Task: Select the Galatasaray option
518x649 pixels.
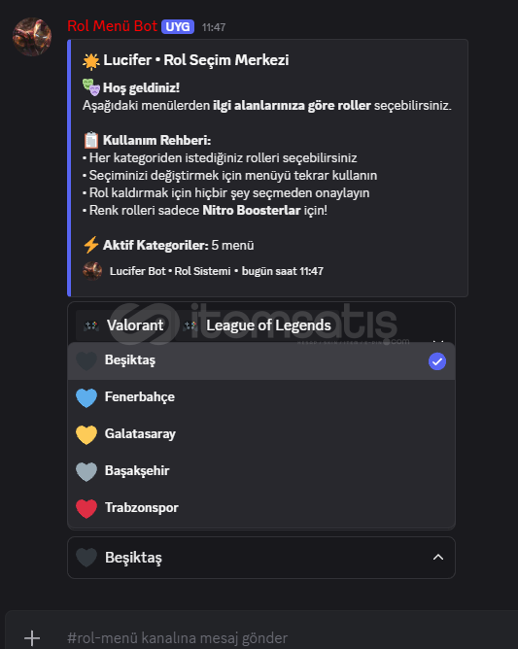Action: pyautogui.click(x=261, y=434)
